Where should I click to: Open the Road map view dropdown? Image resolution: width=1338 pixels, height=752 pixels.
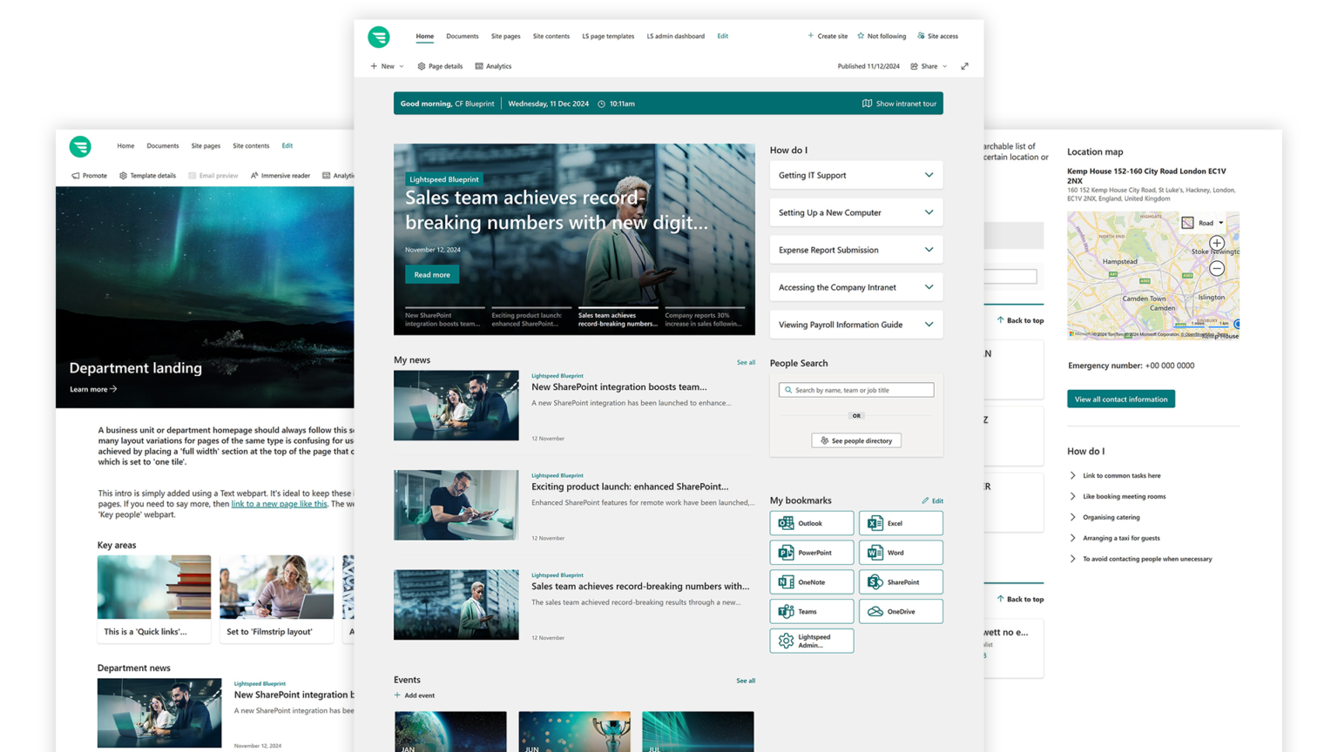(1209, 223)
